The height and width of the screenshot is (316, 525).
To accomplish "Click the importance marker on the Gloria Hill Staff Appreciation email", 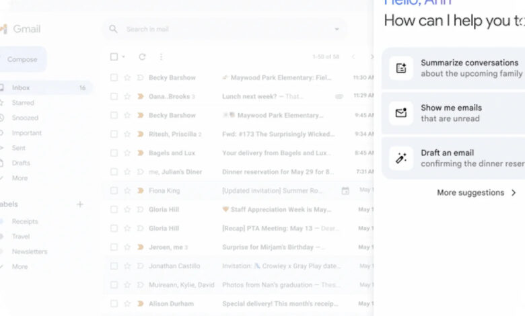I will [x=141, y=209].
